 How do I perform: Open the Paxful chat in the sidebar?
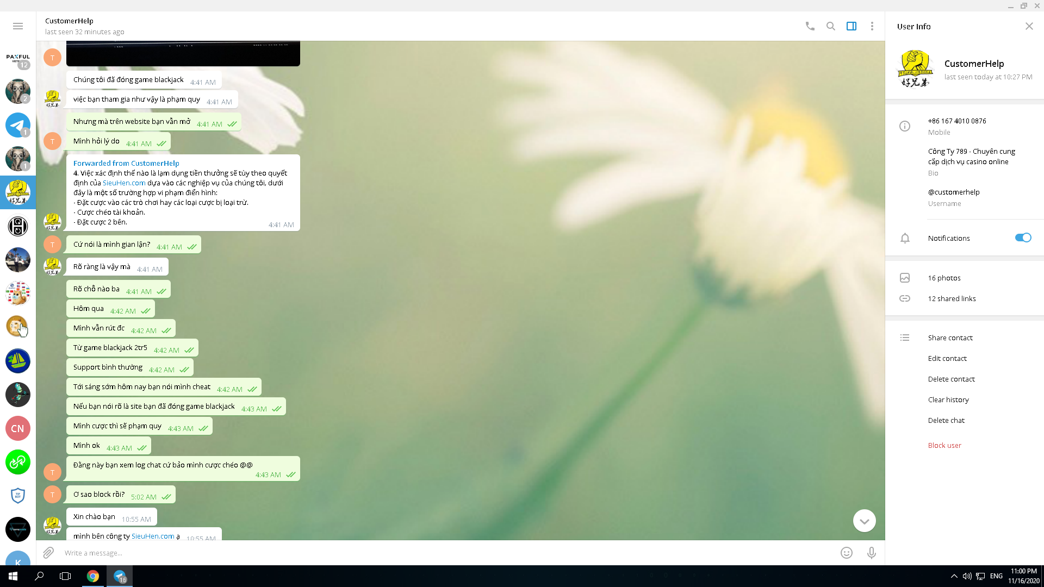pos(18,59)
